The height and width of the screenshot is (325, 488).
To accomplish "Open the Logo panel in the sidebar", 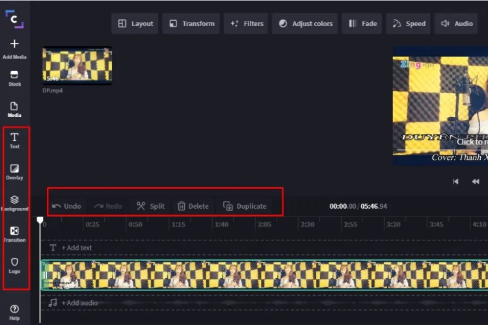I will click(x=14, y=266).
